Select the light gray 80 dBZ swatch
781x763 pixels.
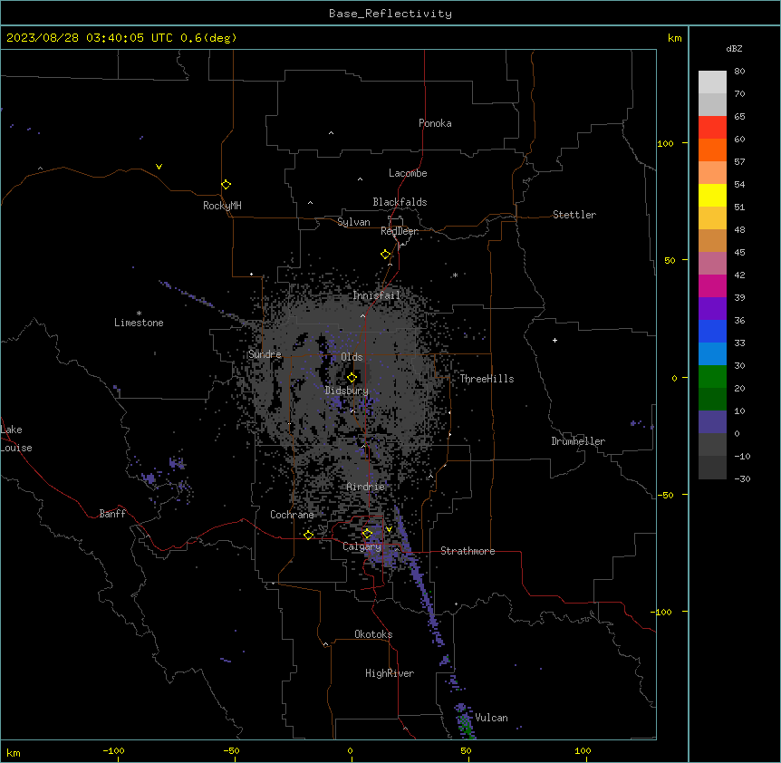(712, 82)
